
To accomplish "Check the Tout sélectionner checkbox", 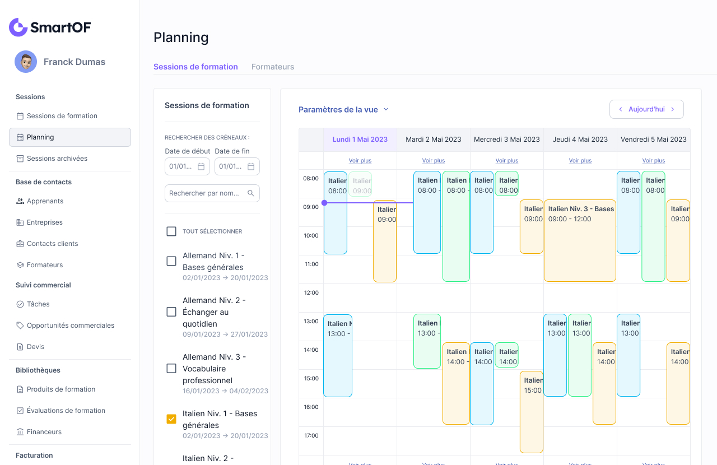I will [x=171, y=231].
